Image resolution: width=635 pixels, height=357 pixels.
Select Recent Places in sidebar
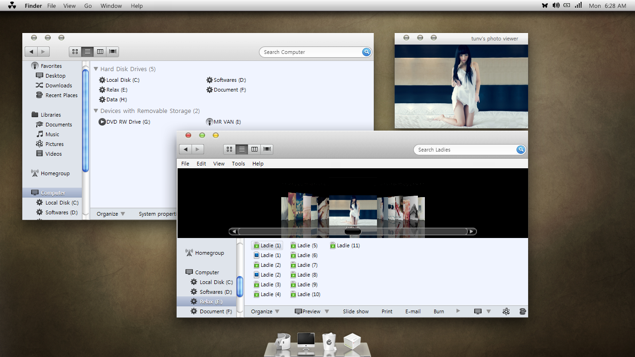pyautogui.click(x=57, y=95)
